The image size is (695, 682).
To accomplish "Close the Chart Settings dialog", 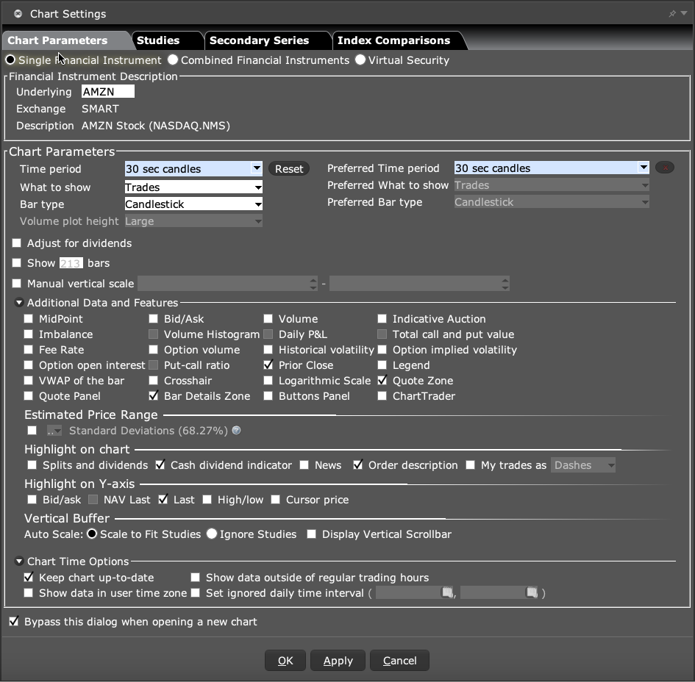I will [18, 14].
